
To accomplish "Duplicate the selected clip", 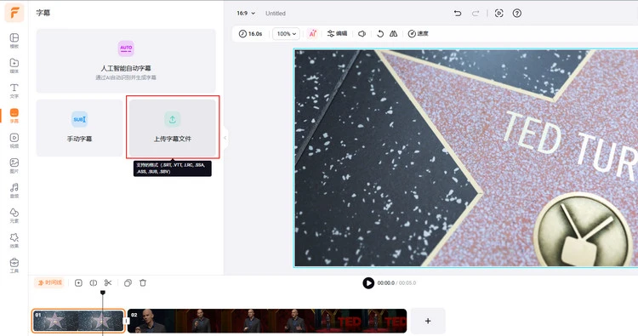I will pyautogui.click(x=128, y=282).
